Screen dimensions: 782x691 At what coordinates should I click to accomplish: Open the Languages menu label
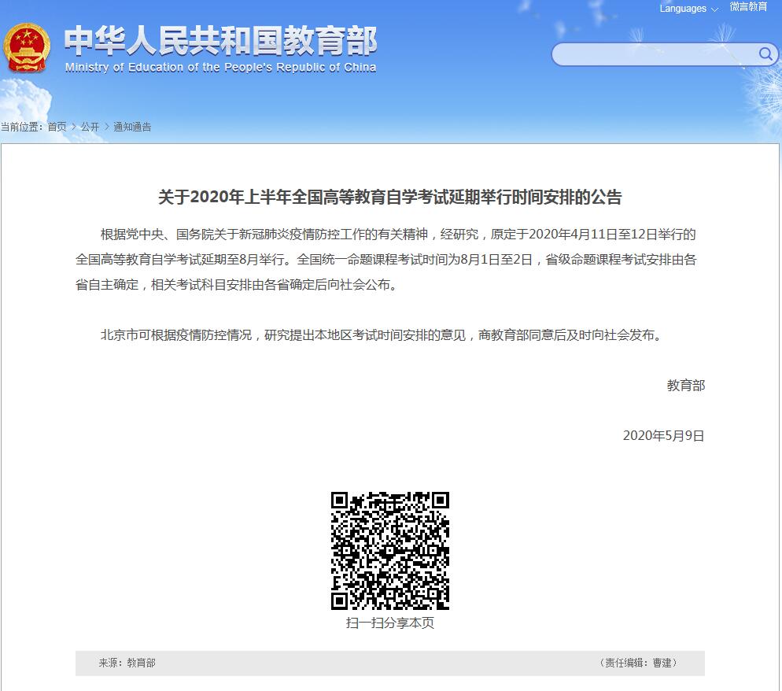click(x=682, y=9)
